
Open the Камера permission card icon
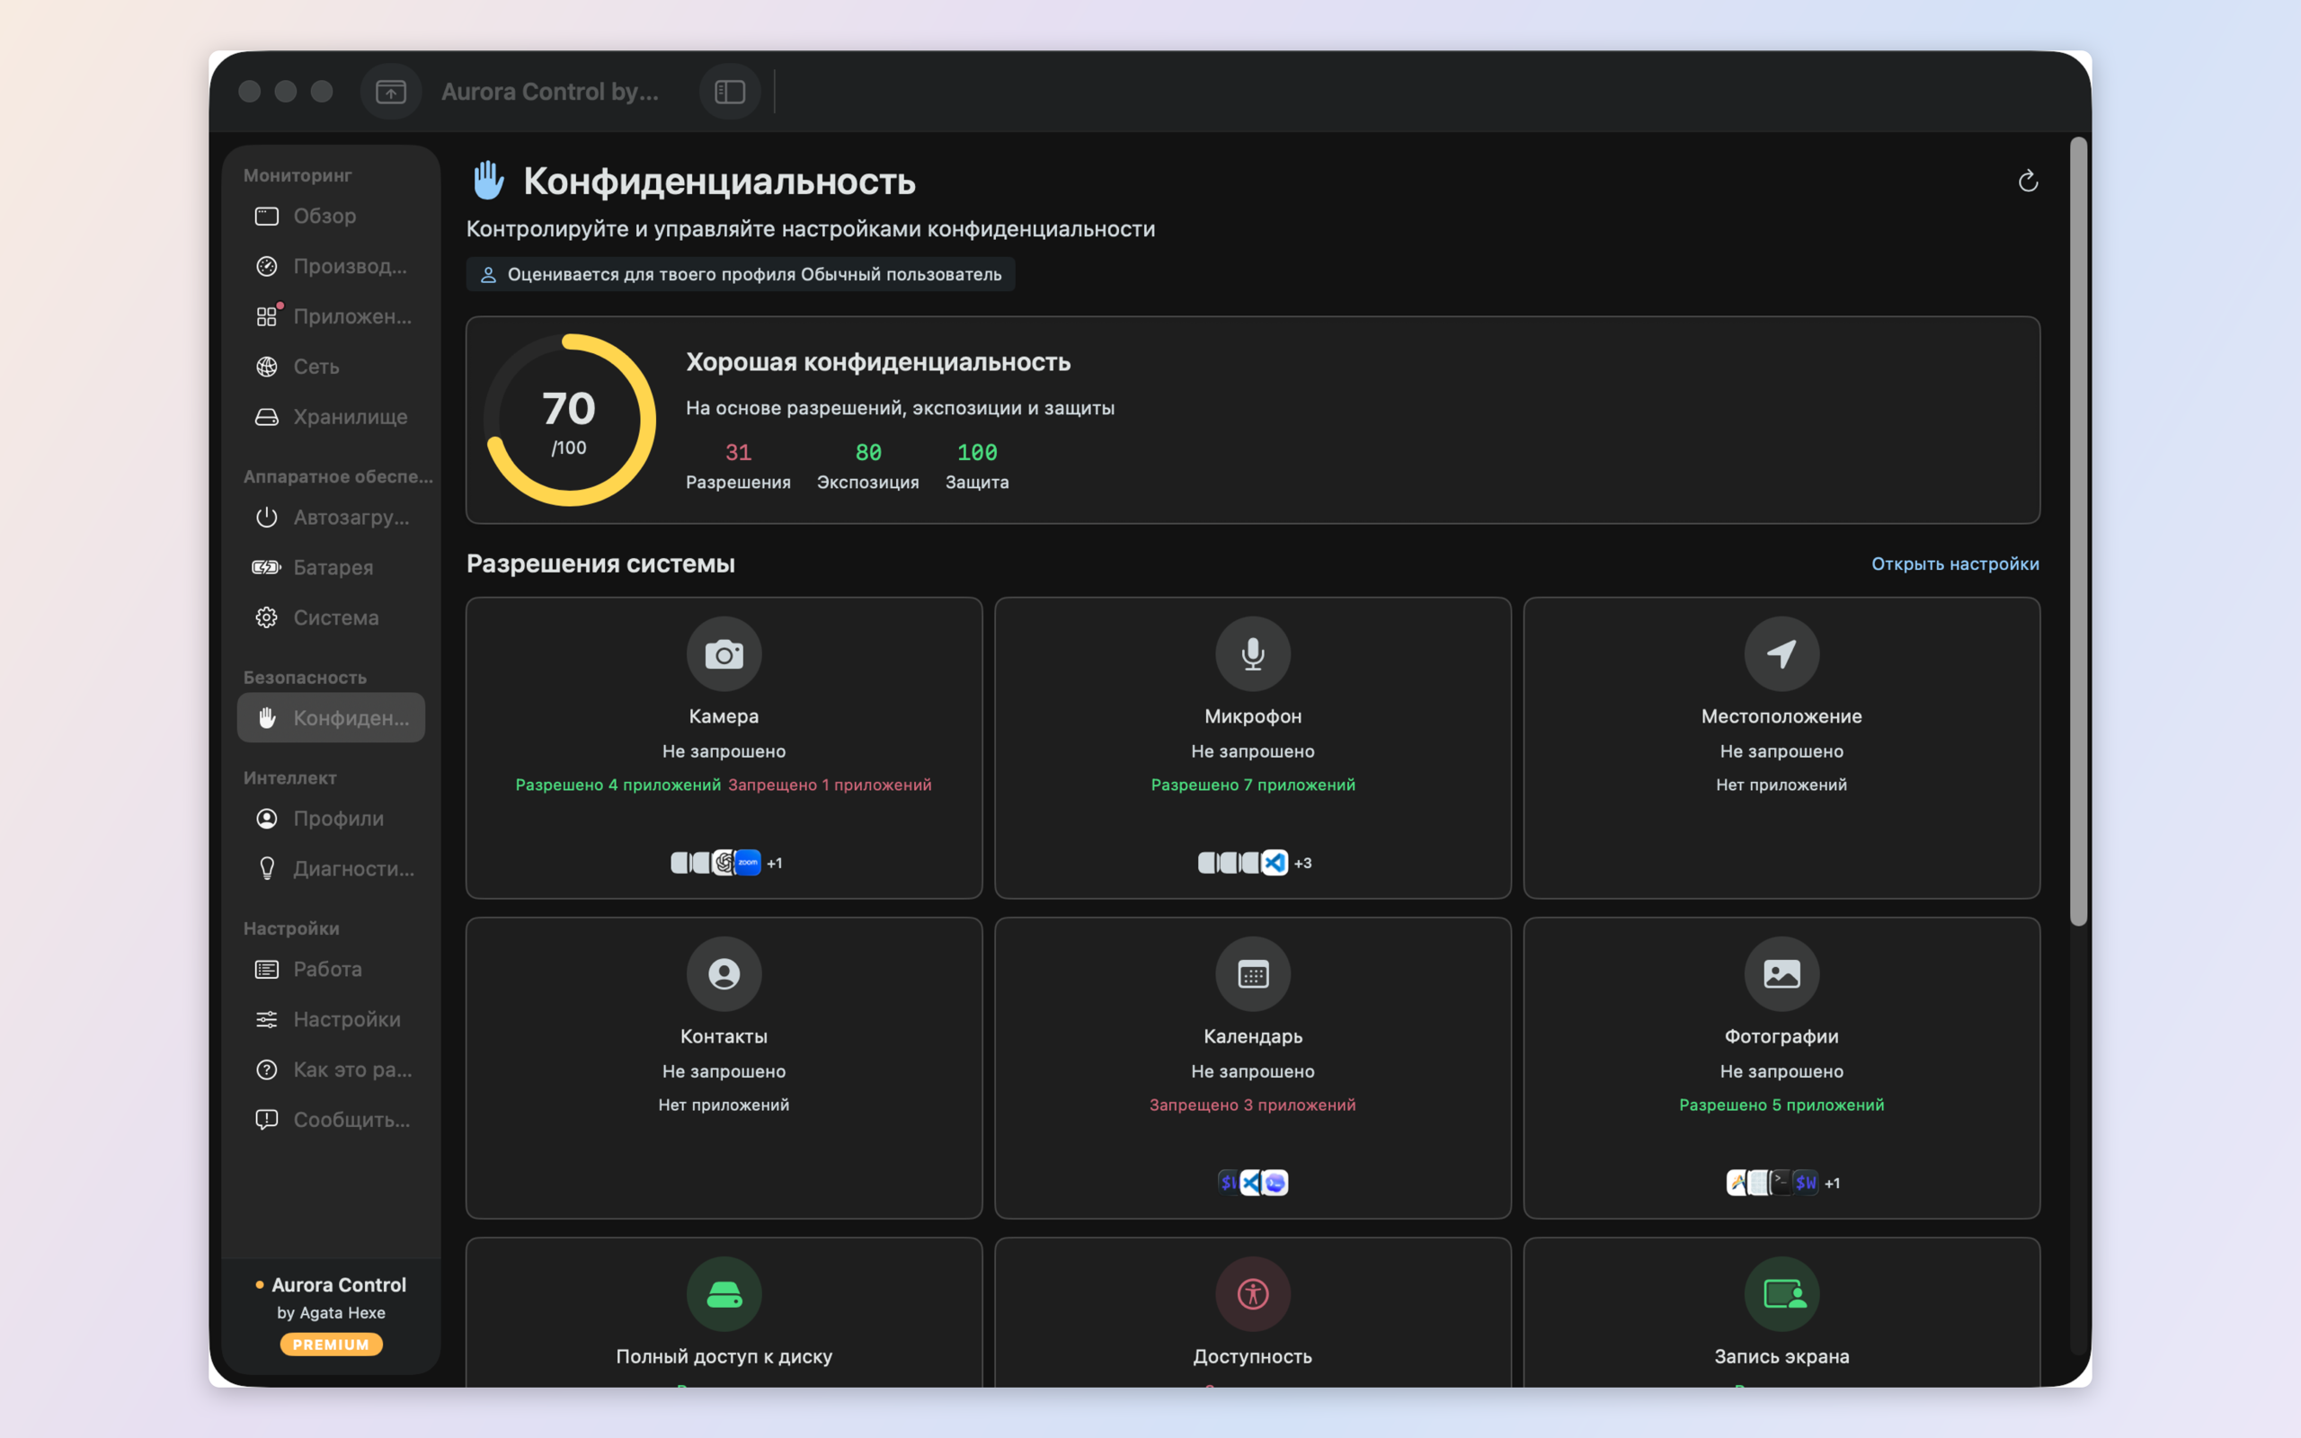point(724,654)
